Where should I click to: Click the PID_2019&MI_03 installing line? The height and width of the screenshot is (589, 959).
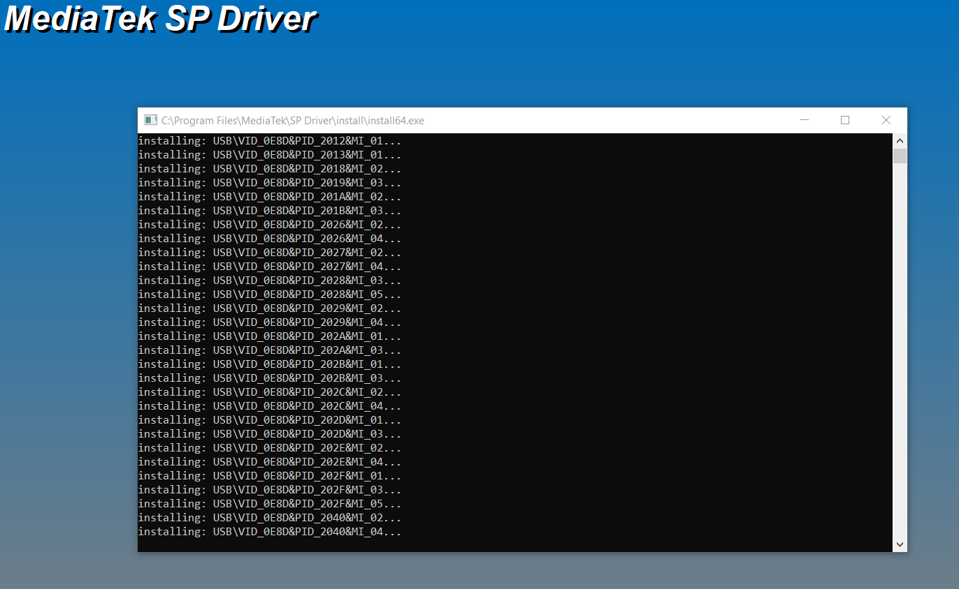click(270, 183)
